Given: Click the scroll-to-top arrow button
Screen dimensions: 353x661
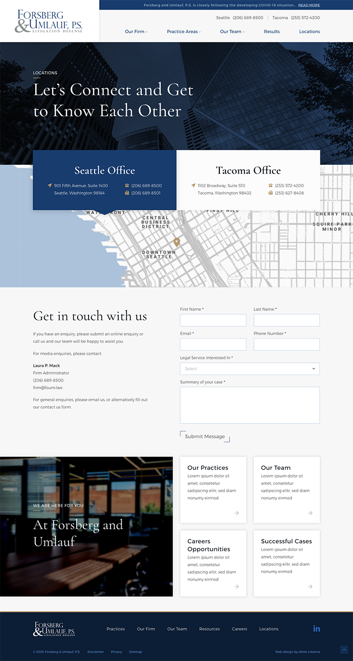Looking at the screenshot, I should [344, 650].
